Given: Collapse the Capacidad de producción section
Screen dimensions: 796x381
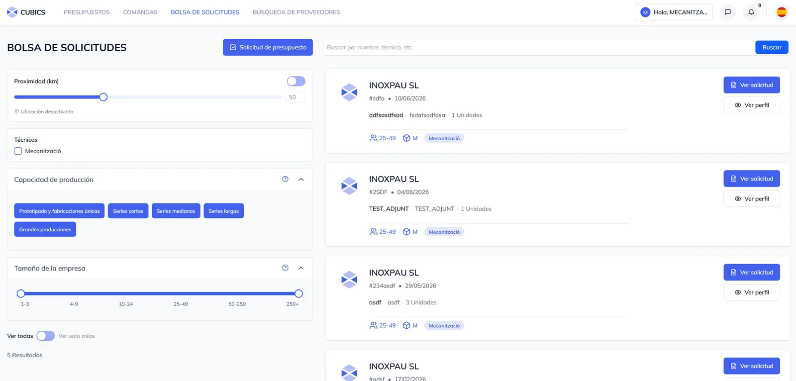Looking at the screenshot, I should [x=301, y=180].
